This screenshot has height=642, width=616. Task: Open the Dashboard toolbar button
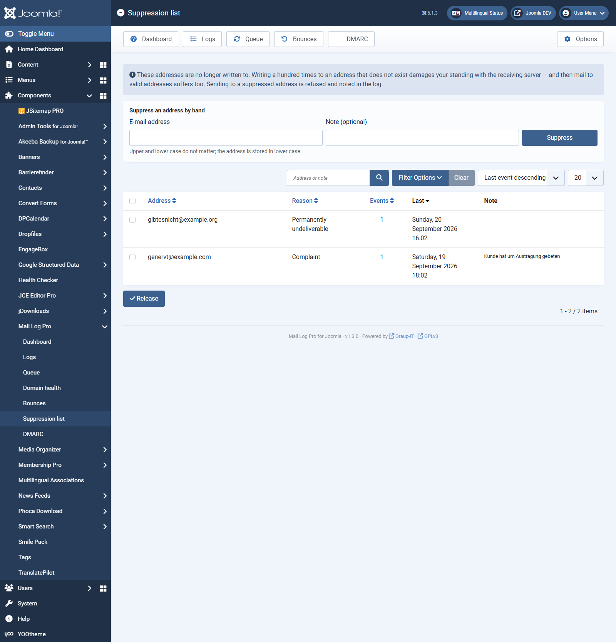[x=151, y=39]
